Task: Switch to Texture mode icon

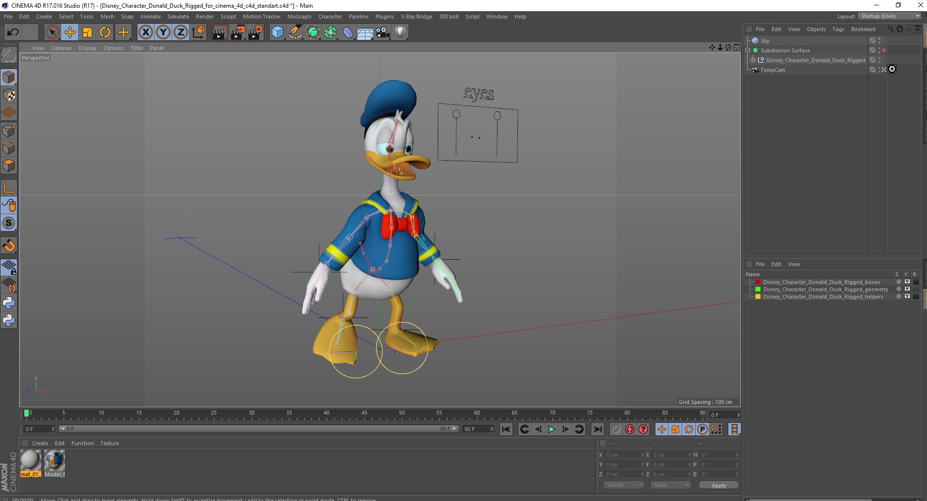Action: click(9, 95)
